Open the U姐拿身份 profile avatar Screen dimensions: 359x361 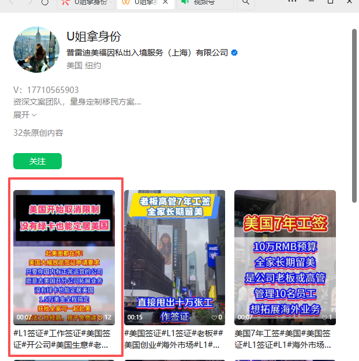click(36, 50)
